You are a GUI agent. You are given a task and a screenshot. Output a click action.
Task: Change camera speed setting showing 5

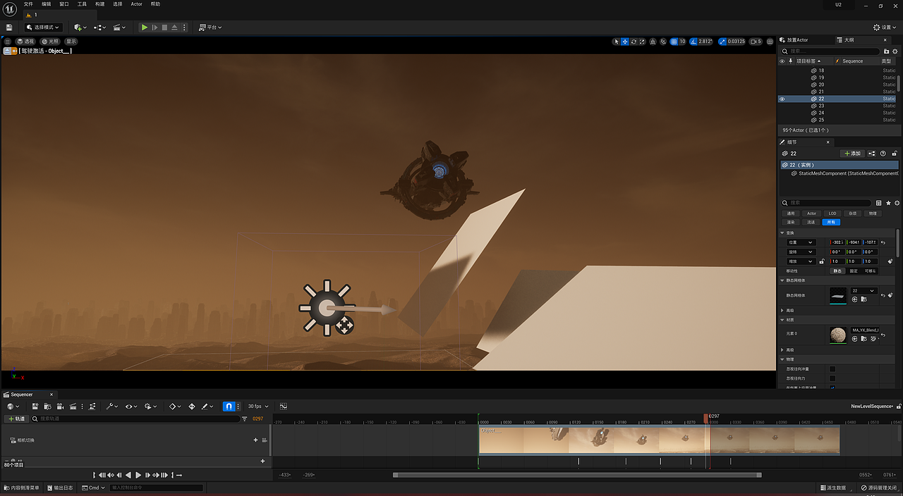[x=756, y=42]
